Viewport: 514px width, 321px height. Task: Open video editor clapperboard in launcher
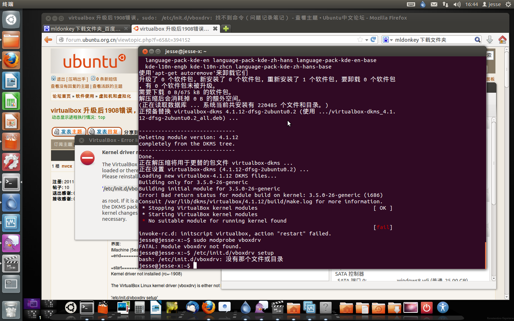click(x=11, y=264)
